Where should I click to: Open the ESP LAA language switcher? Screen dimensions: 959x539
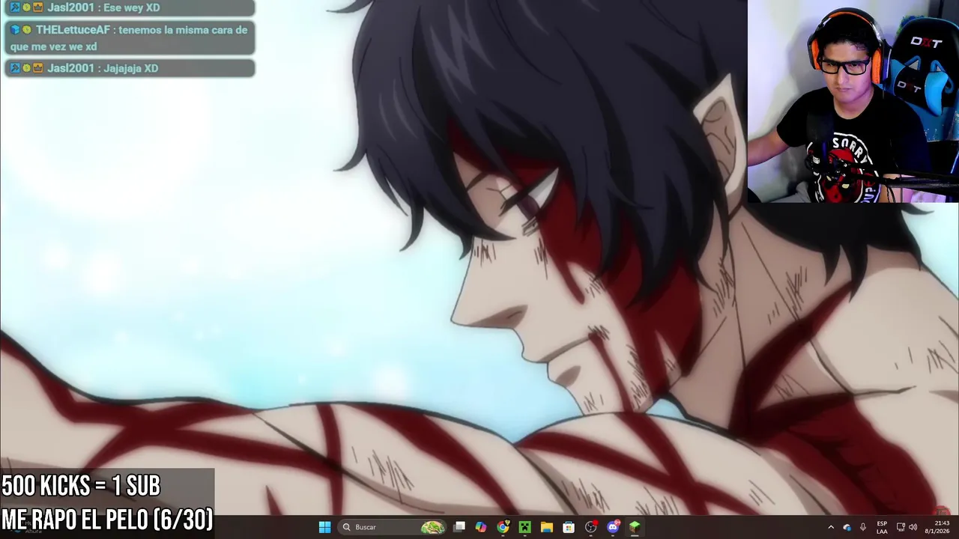pos(882,527)
